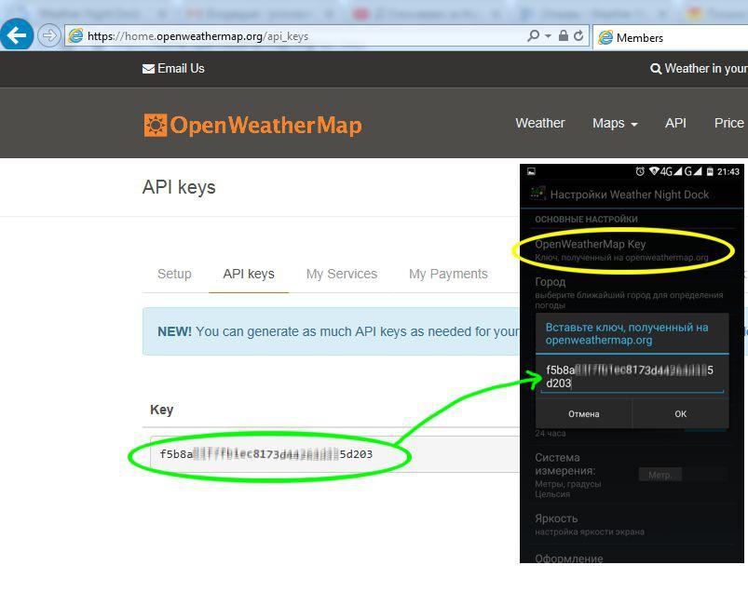Open the Город city setting

point(632,292)
